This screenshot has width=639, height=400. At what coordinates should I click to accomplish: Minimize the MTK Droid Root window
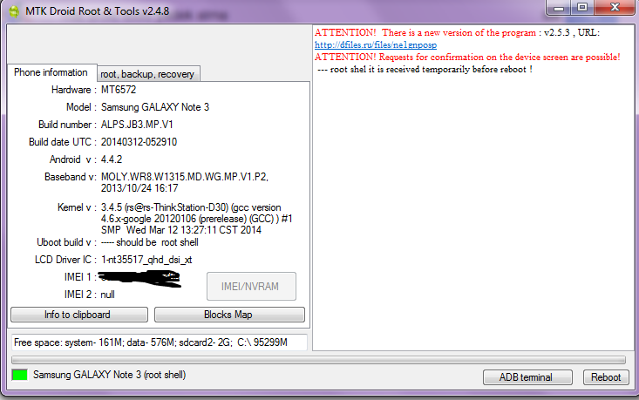click(x=559, y=8)
